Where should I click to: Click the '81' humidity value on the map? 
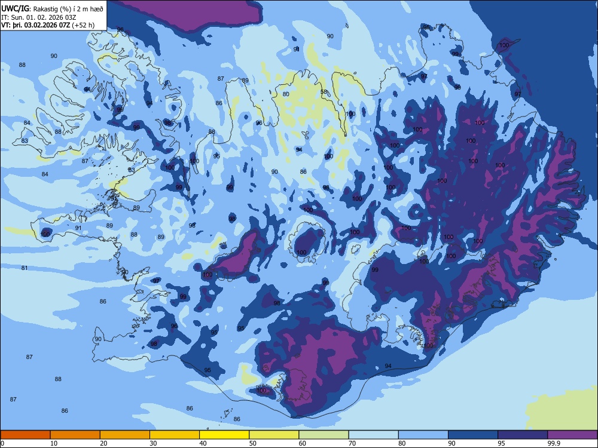point(25,268)
